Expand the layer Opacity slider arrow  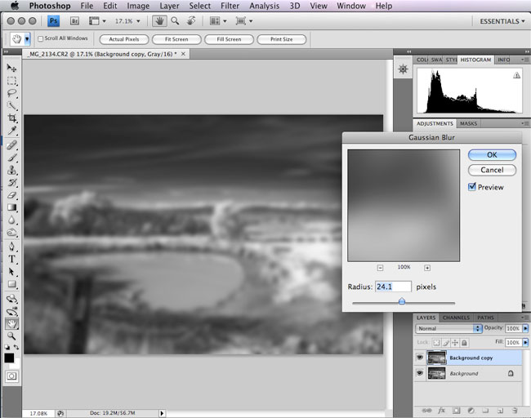pyautogui.click(x=524, y=328)
